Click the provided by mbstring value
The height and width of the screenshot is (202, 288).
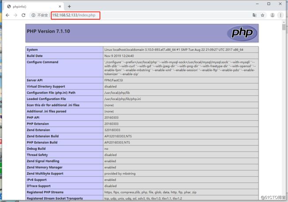120,174
